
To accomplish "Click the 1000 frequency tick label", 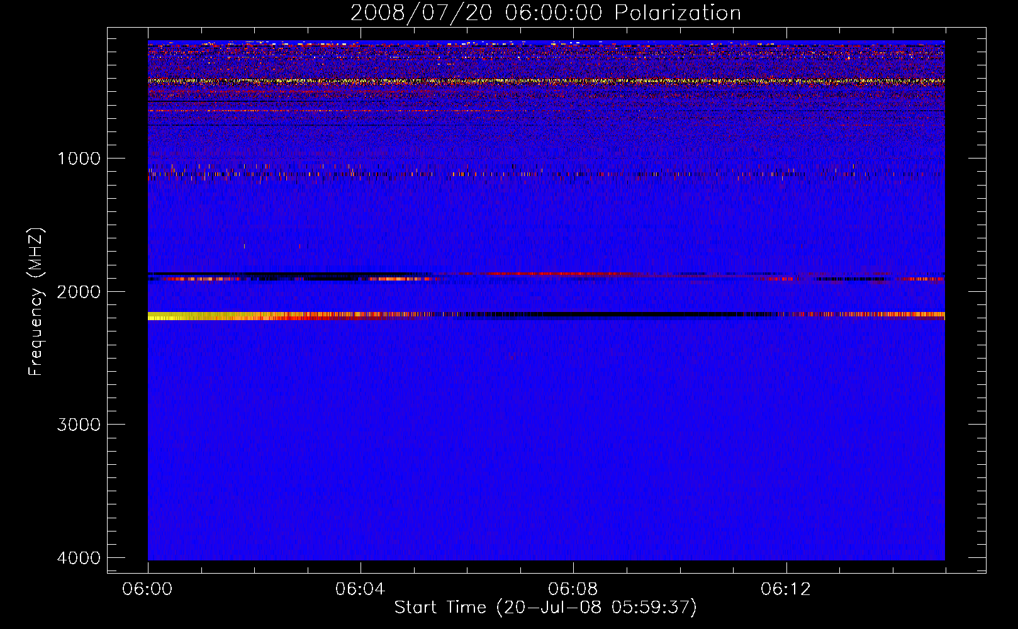I will pyautogui.click(x=79, y=159).
